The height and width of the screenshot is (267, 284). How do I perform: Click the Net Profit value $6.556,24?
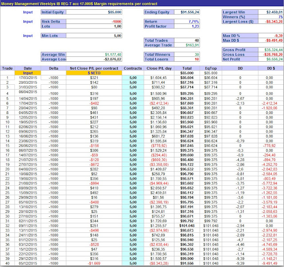coord(271,59)
